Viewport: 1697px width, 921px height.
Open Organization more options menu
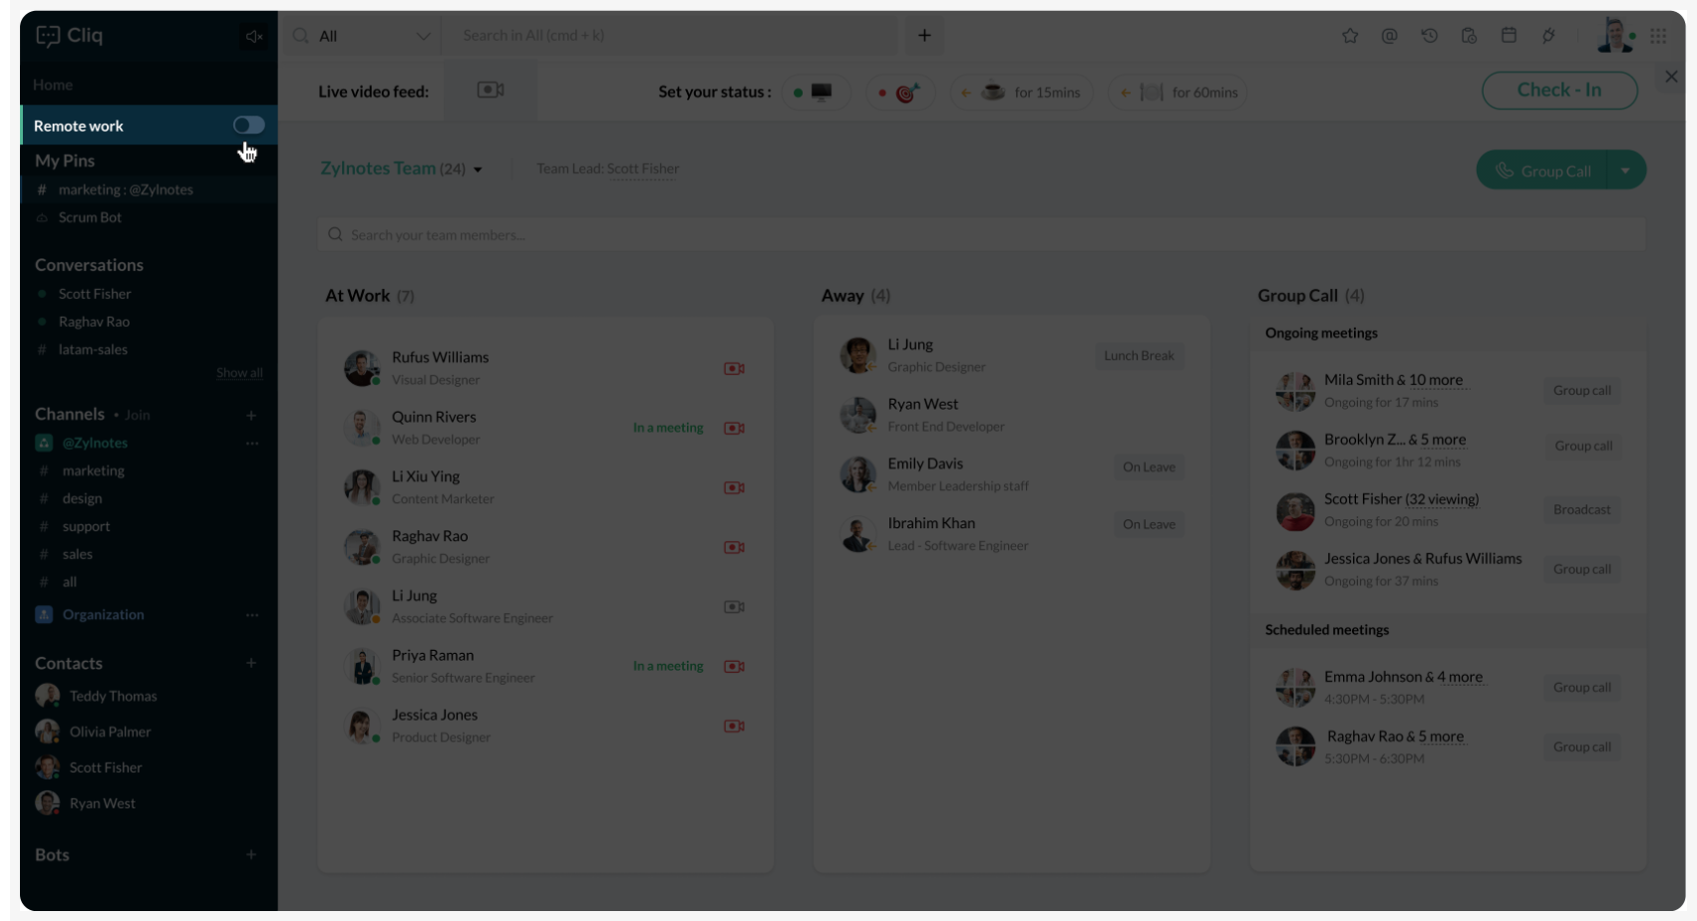(252, 615)
